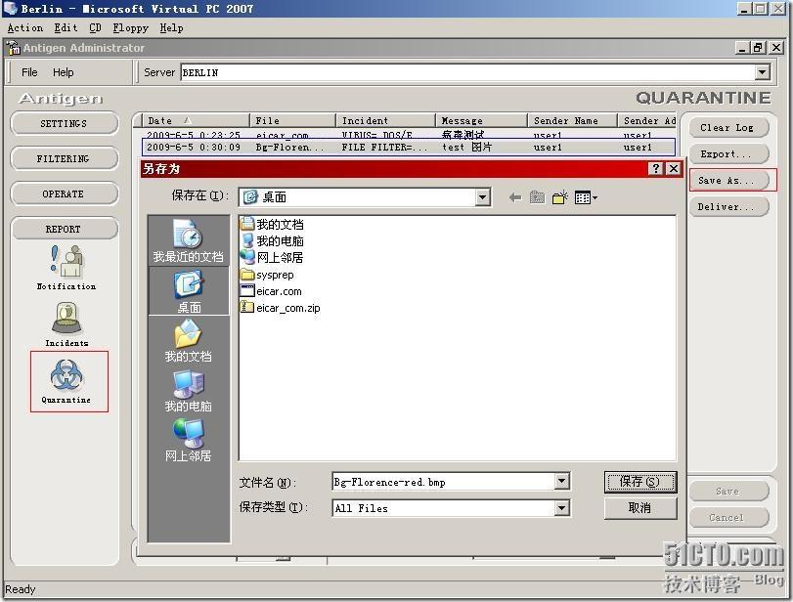The image size is (793, 602).
Task: Expand the save as type (保存类型) dropdown
Action: pyautogui.click(x=561, y=508)
